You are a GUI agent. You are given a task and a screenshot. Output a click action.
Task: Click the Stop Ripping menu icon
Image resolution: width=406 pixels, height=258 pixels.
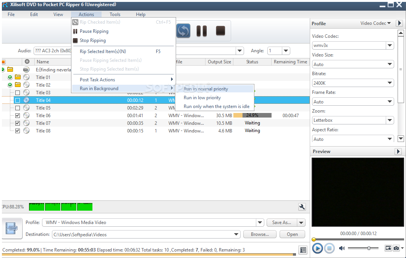(75, 40)
